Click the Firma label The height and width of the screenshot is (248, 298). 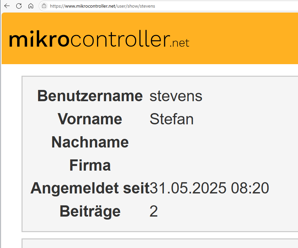(90, 165)
